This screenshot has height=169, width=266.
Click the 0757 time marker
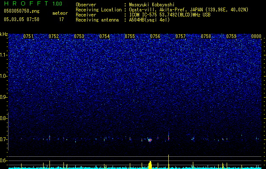[x=181, y=36]
